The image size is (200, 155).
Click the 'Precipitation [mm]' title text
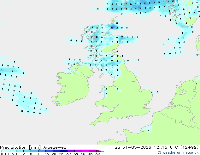pos(20,147)
